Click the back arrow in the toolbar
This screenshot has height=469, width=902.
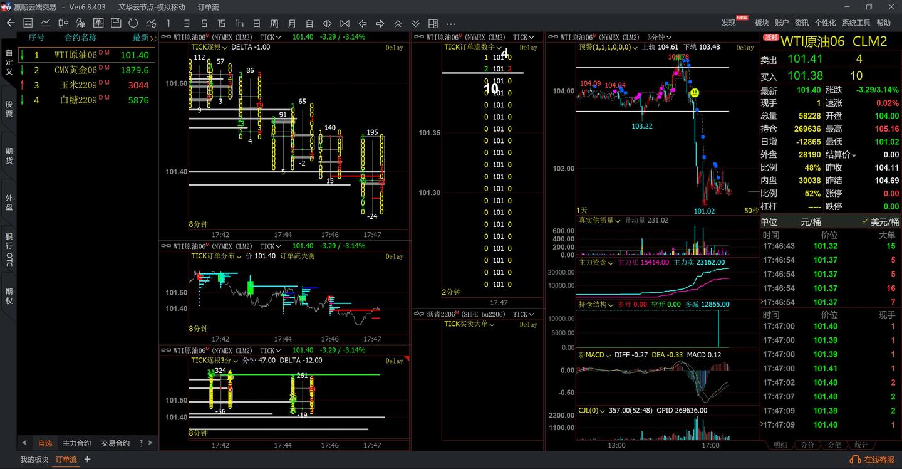[10, 23]
